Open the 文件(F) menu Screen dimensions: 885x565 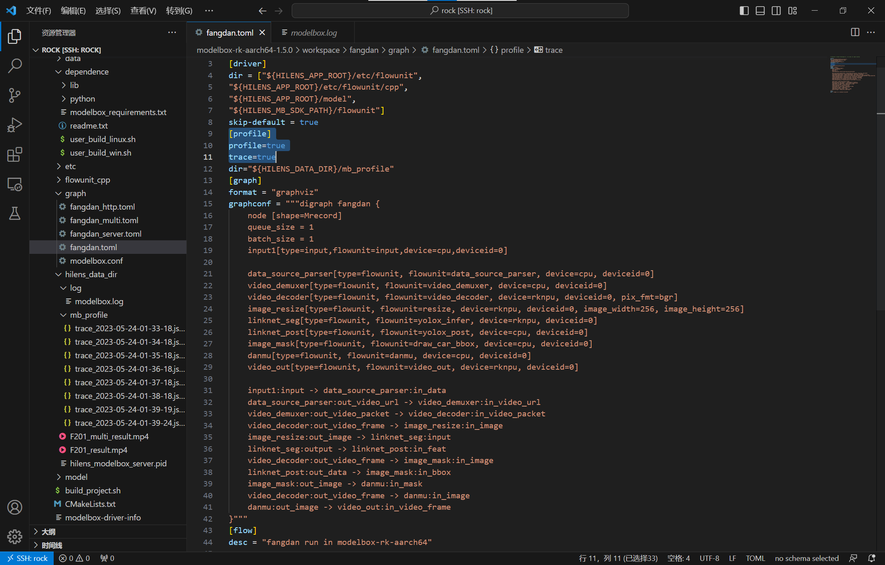39,11
